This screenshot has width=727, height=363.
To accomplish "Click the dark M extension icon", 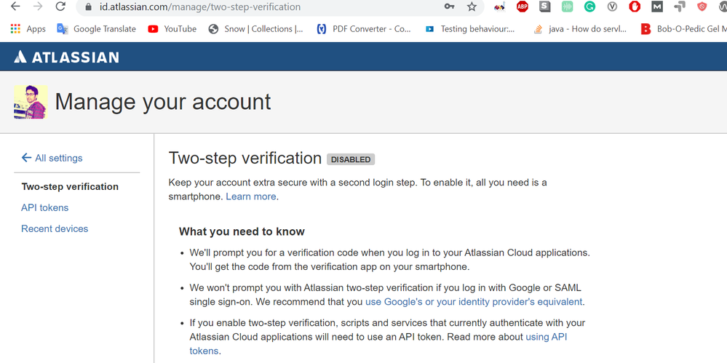I will (x=657, y=7).
